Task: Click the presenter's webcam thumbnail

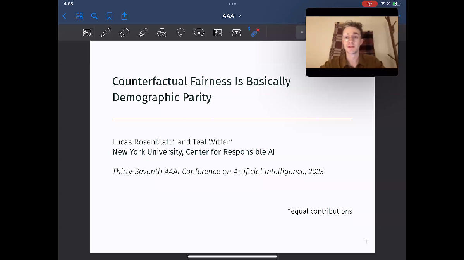Action: pyautogui.click(x=352, y=42)
